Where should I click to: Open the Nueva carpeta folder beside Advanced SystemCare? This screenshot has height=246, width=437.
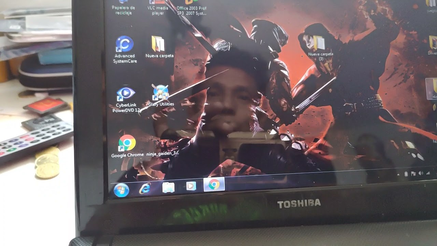coord(159,47)
